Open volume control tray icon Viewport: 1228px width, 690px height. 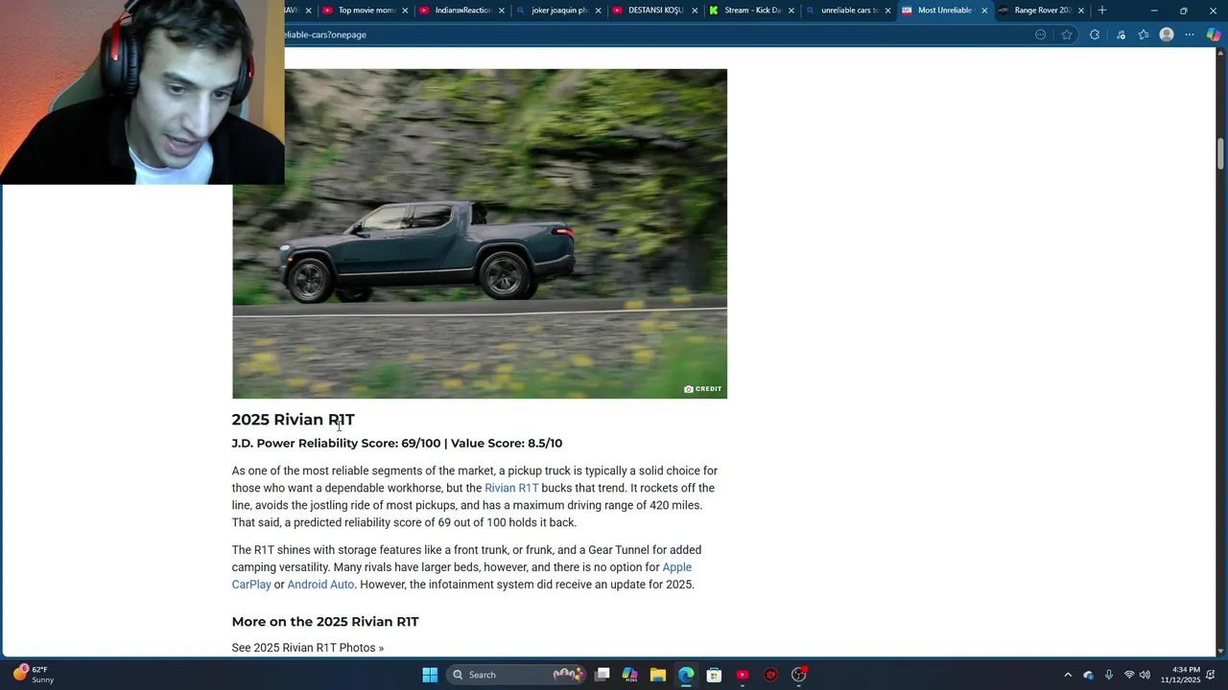click(x=1145, y=675)
